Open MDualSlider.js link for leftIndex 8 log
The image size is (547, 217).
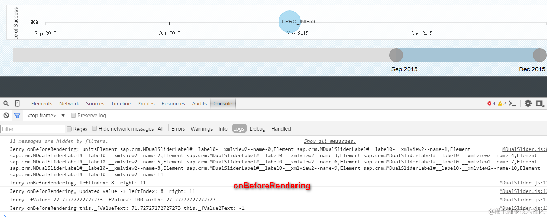coord(523,183)
